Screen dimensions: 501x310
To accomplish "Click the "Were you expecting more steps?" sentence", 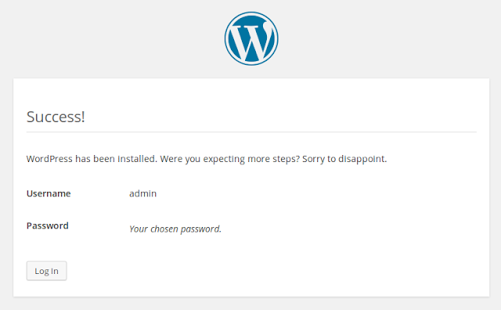I will coord(229,159).
